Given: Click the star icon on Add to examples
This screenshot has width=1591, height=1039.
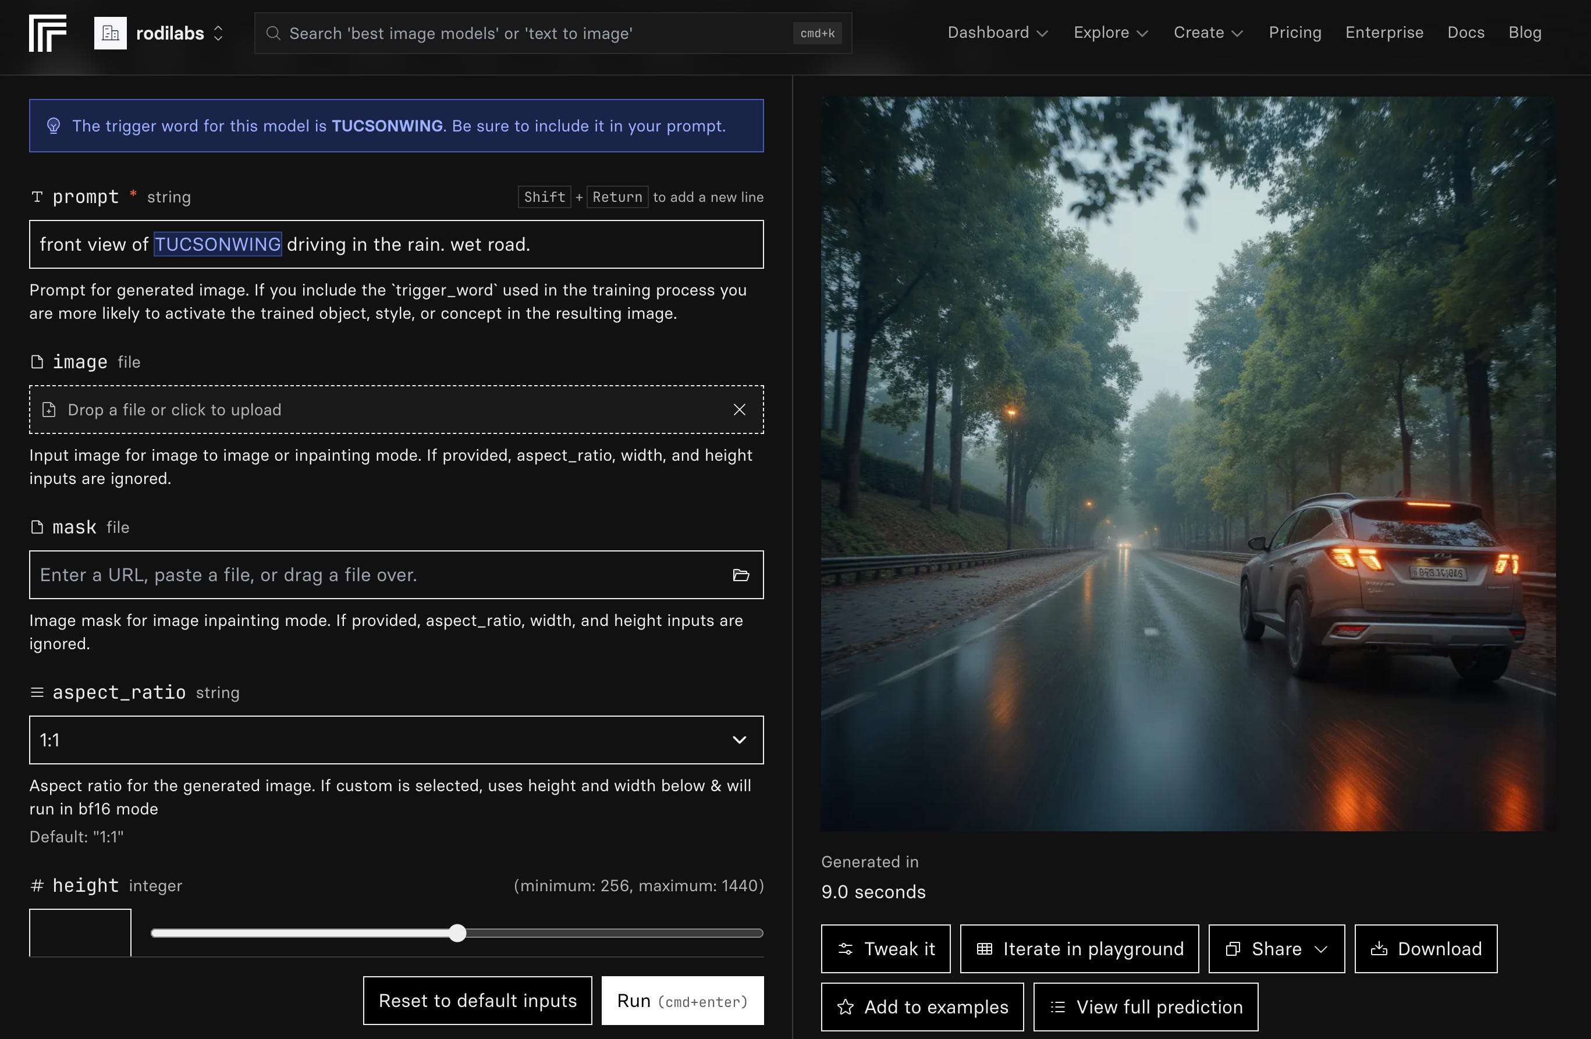Looking at the screenshot, I should point(846,1007).
